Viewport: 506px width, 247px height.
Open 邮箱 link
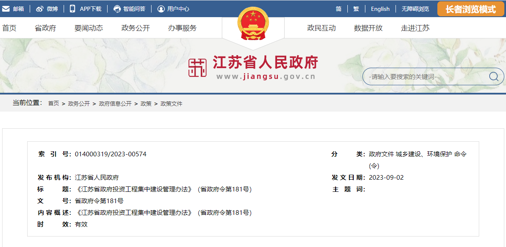coord(18,9)
